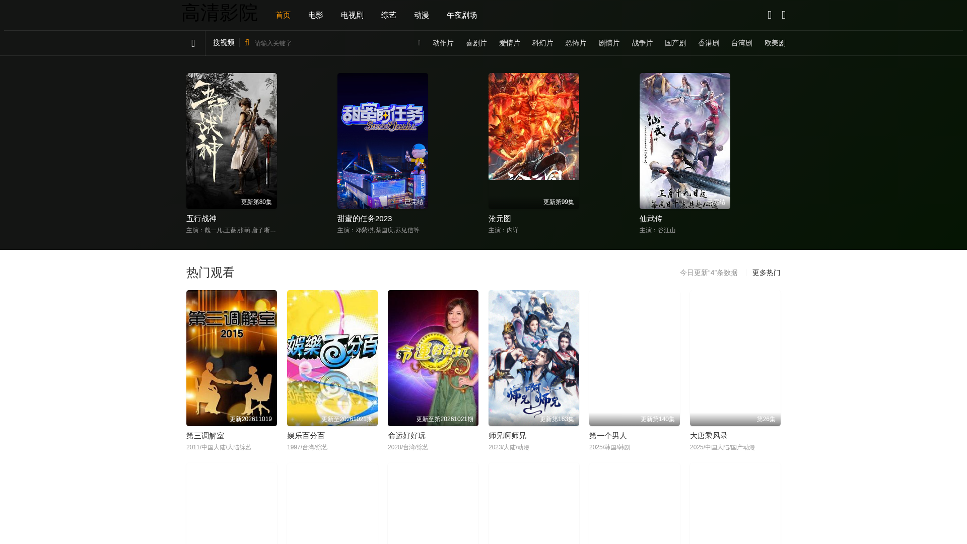Open the 午夜剧场 section

(x=462, y=15)
